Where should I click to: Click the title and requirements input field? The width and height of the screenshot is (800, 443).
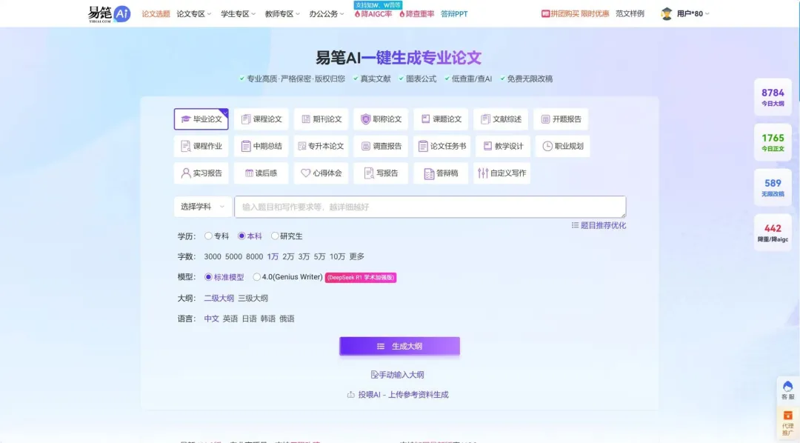pos(430,207)
